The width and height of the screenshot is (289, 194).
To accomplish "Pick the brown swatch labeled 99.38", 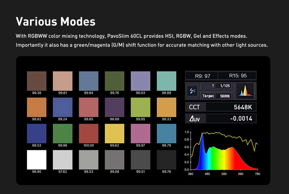I will (37, 81).
